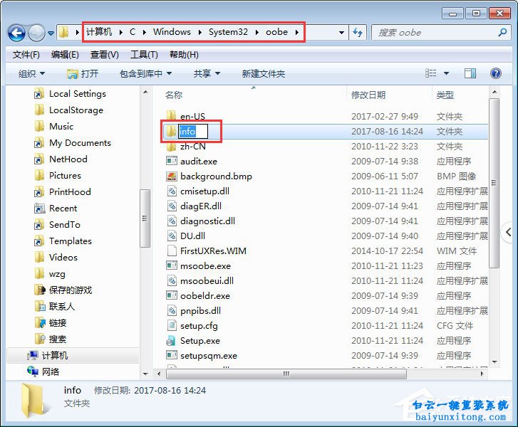The image size is (518, 427).
Task: Select the en-US folder icon
Action: tap(171, 116)
